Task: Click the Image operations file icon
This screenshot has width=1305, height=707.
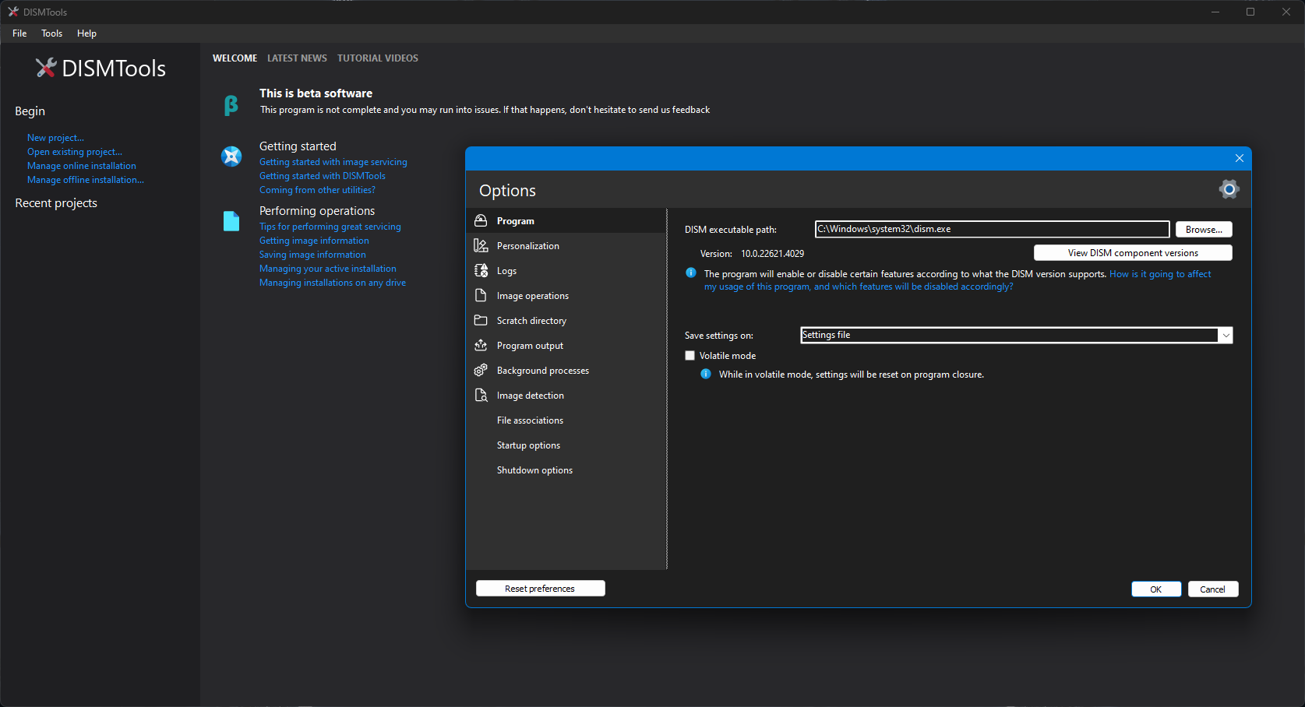Action: point(481,295)
